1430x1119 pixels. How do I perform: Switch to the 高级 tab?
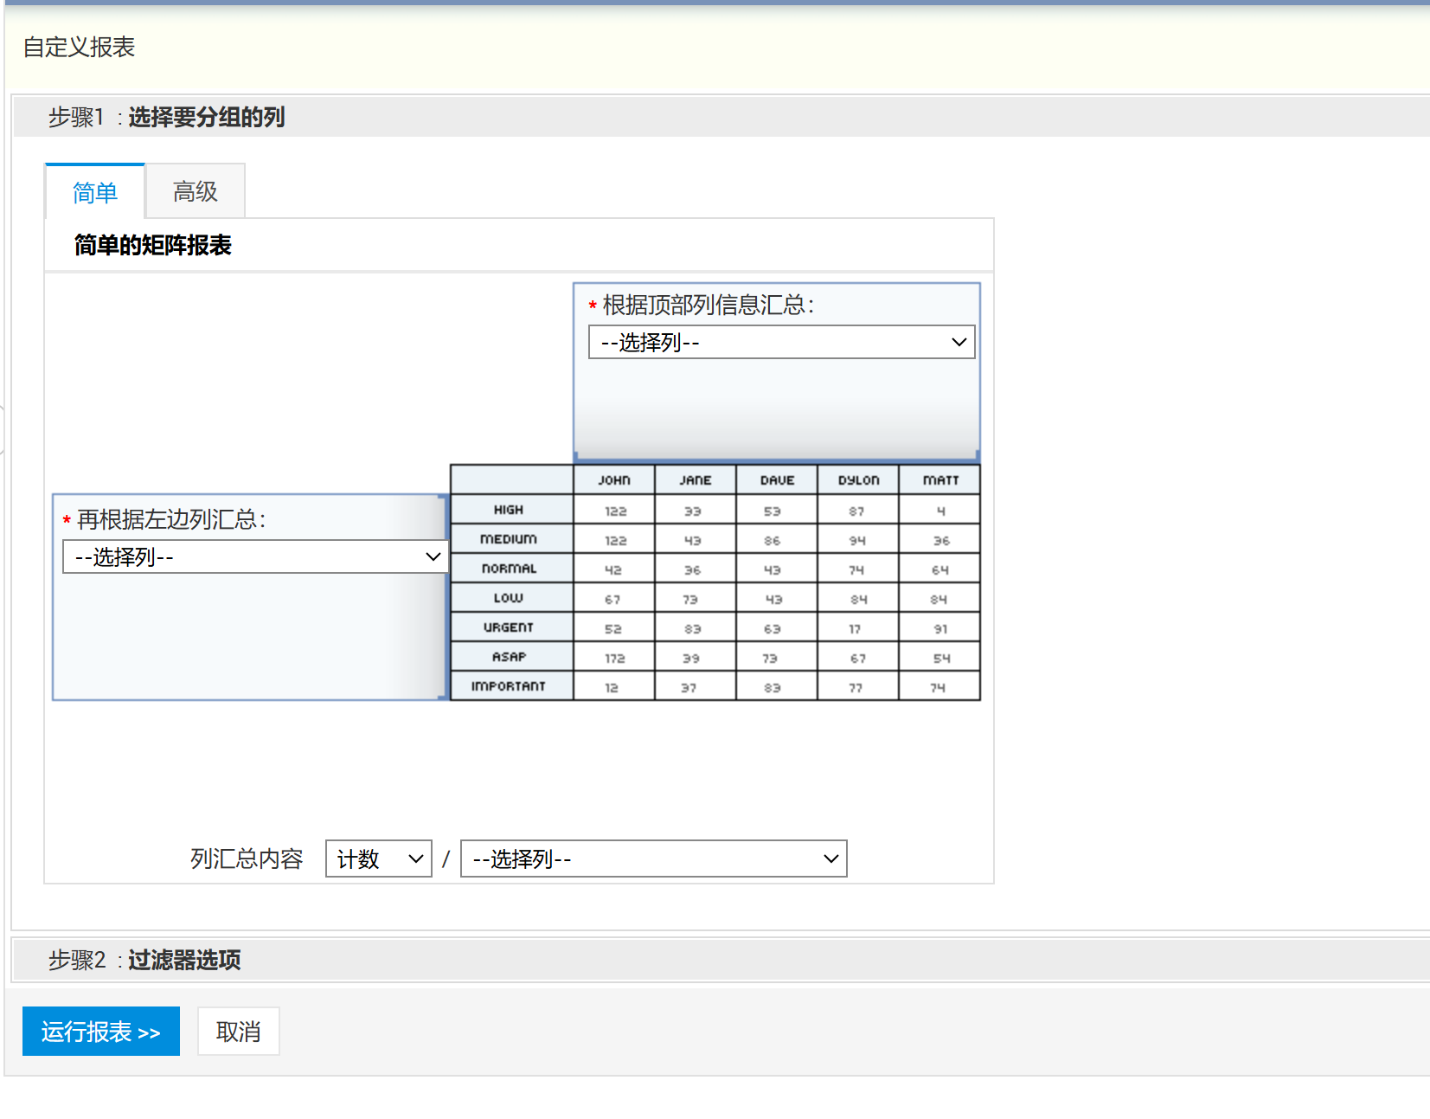pos(196,192)
